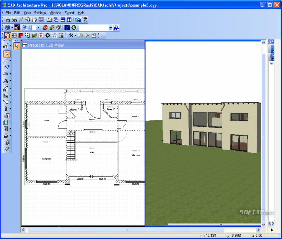Tile windows vertically
Image resolution: width=282 pixels, height=239 pixels.
point(70,20)
